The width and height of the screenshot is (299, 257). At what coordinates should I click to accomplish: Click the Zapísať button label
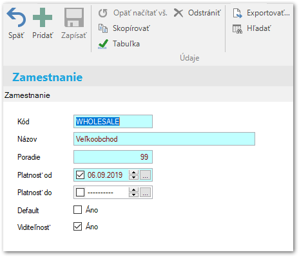pos(74,35)
